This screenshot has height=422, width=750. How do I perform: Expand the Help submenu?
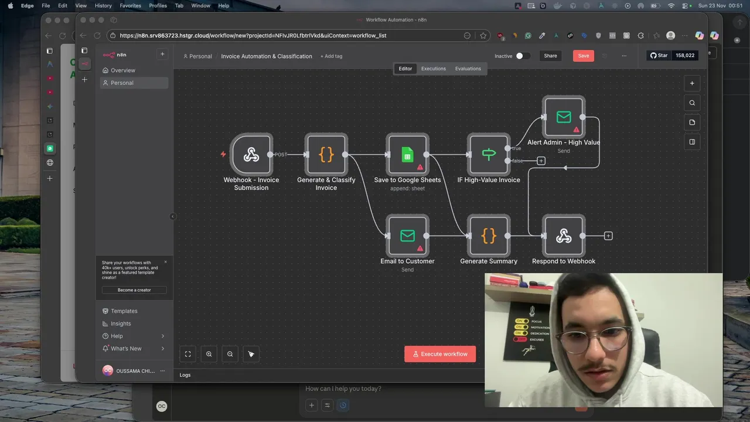[134, 336]
